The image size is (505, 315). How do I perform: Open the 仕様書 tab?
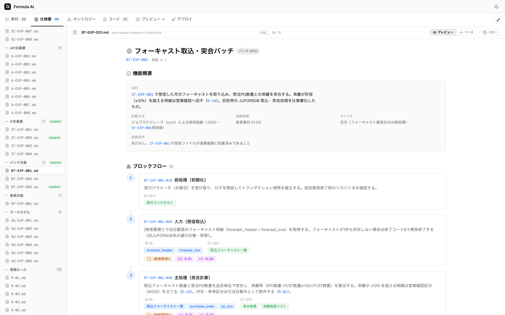coord(47,19)
